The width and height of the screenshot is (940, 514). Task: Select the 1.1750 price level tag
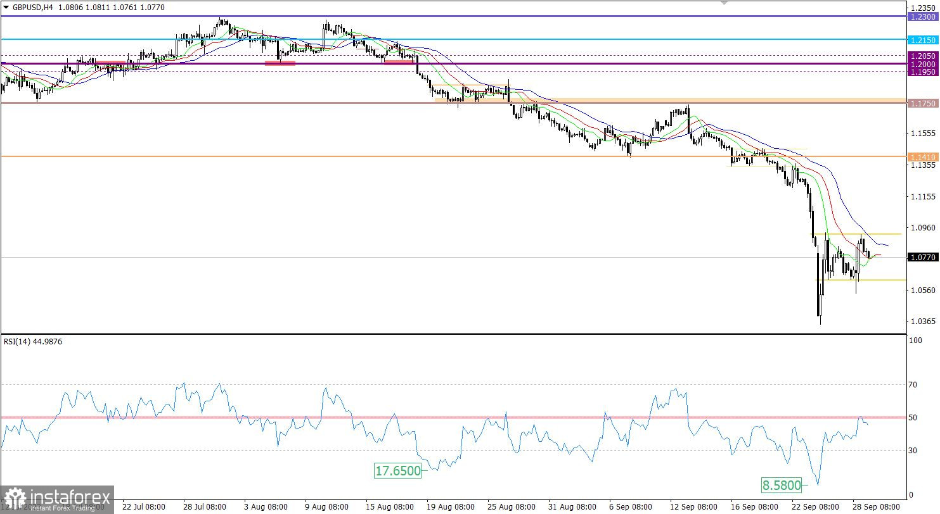(x=922, y=103)
